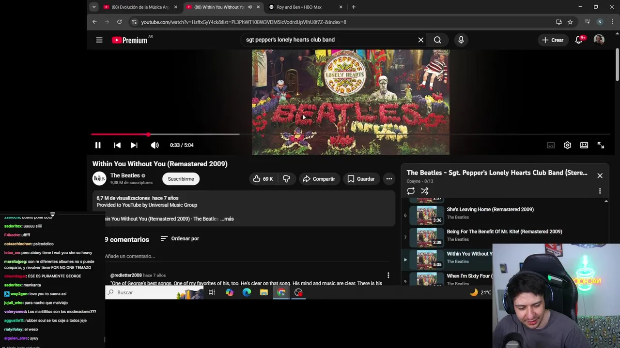Close the playlist panel

pos(600,175)
